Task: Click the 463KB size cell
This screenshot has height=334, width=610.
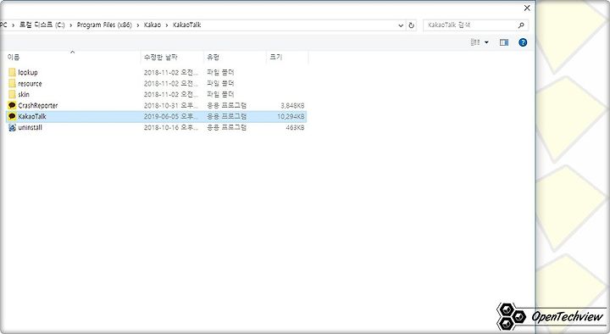Action: click(295, 127)
